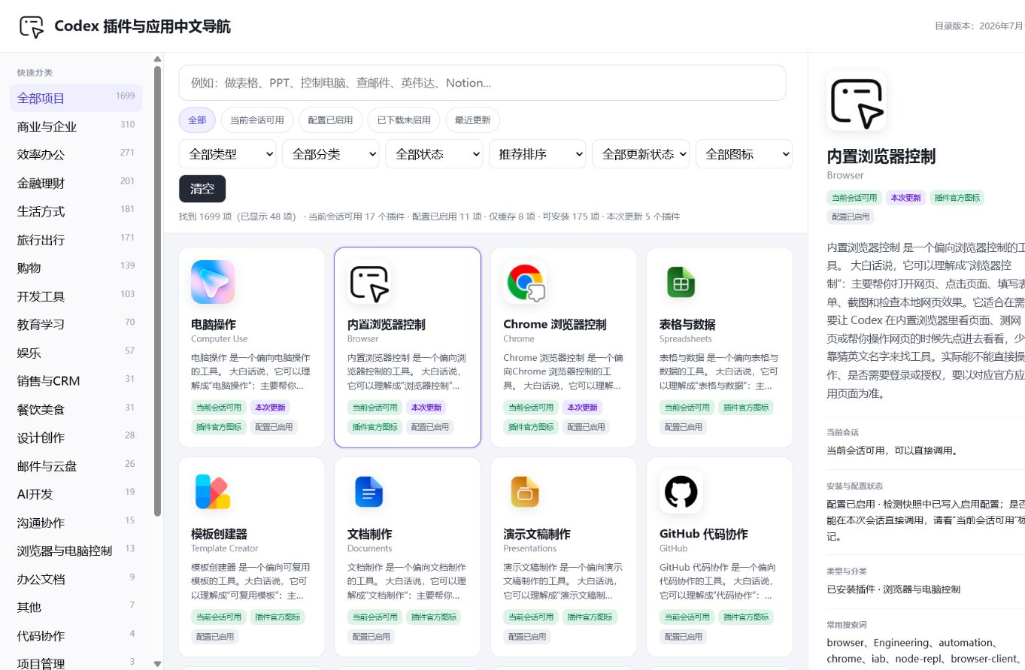1025x670 pixels.
Task: Expand the 全部更新状态 dropdown
Action: pos(641,154)
